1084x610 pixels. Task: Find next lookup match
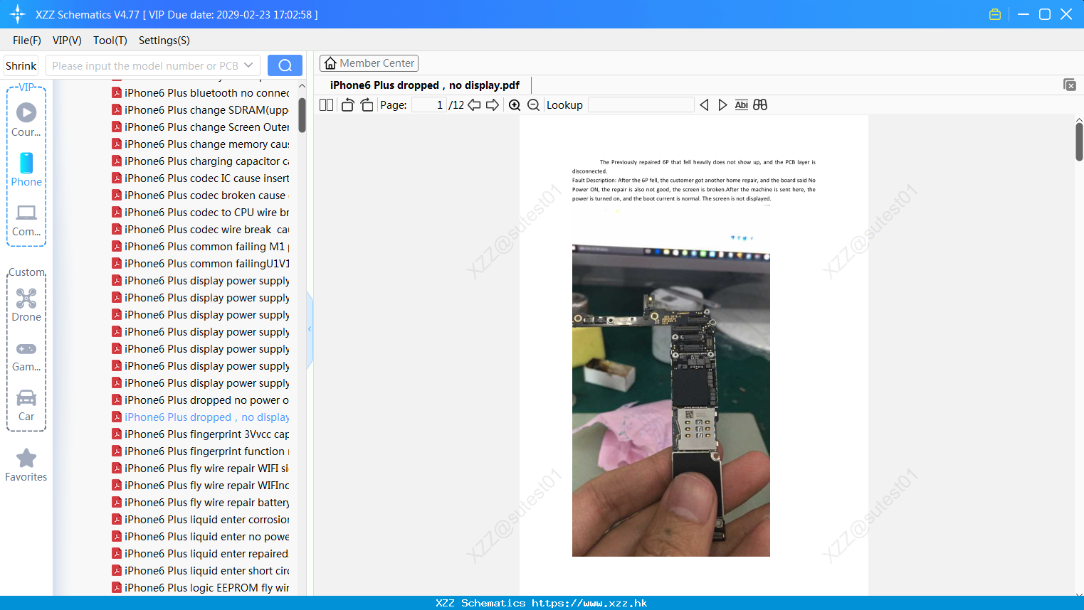click(722, 105)
